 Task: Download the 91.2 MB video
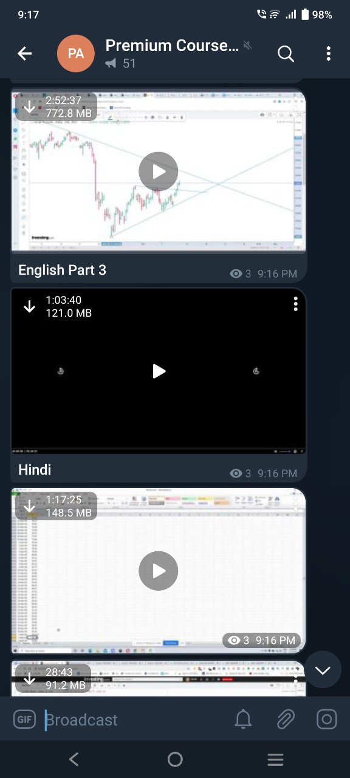pos(29,678)
